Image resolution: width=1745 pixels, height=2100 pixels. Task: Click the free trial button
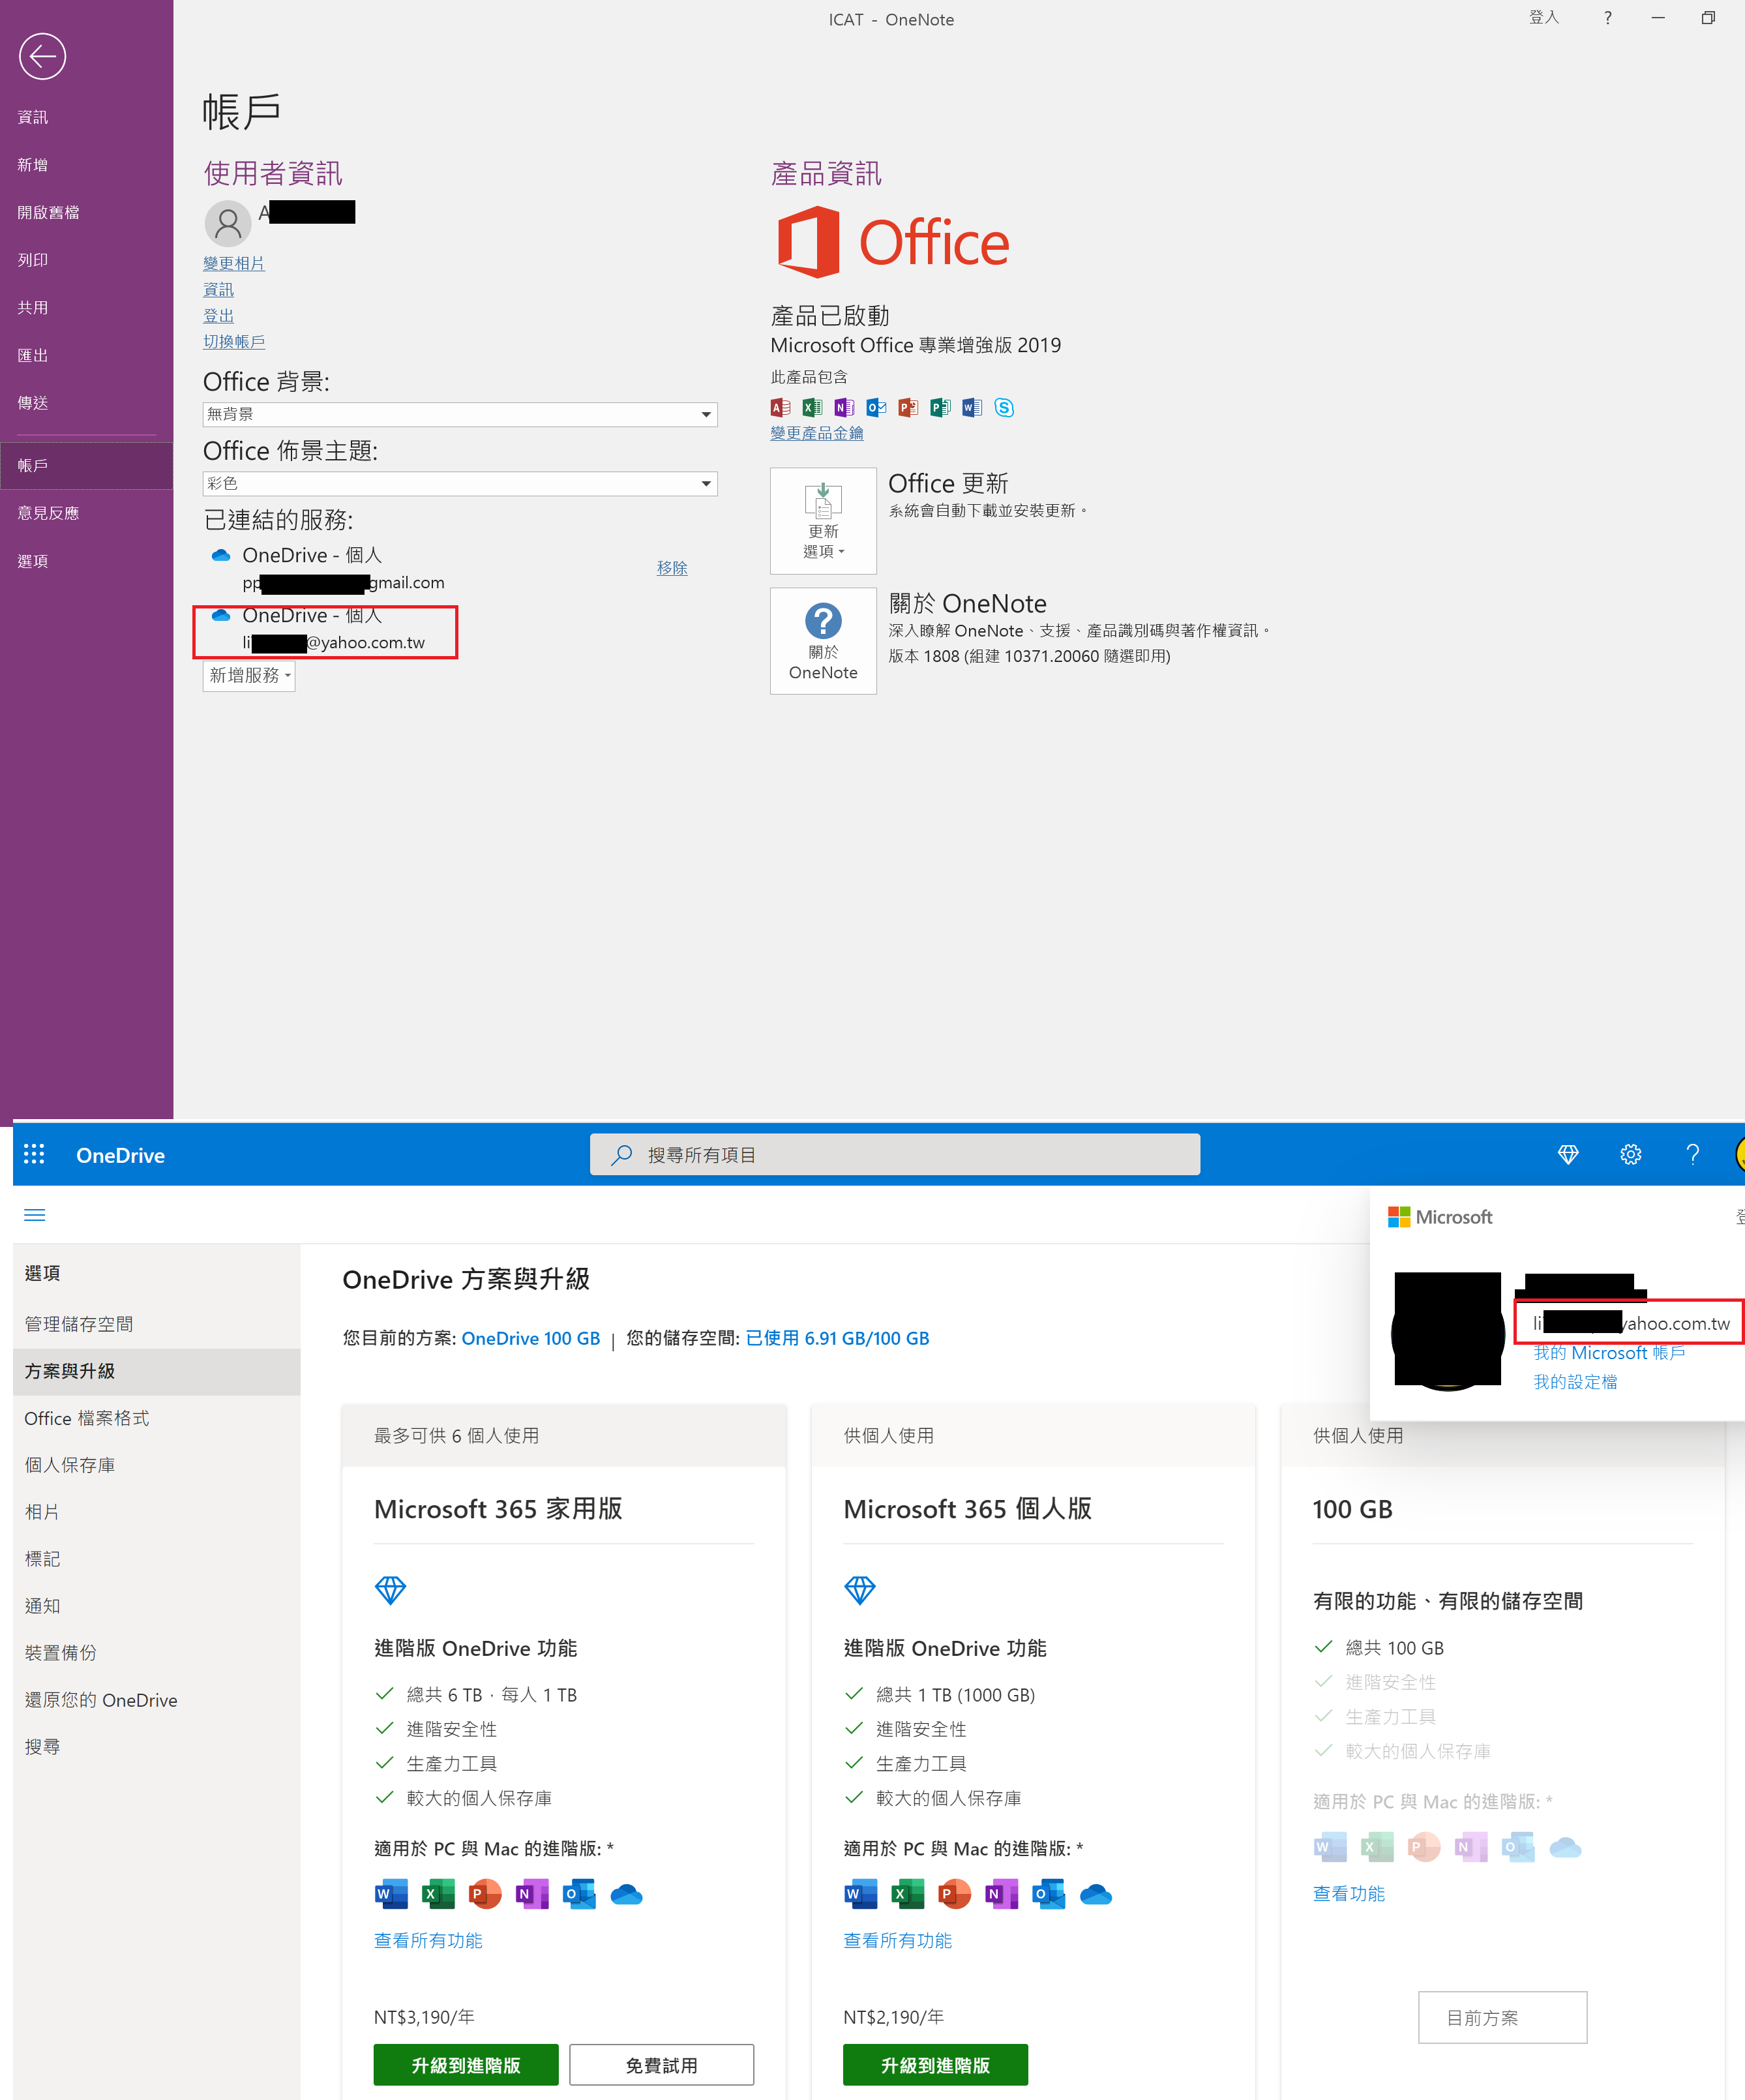click(661, 2065)
